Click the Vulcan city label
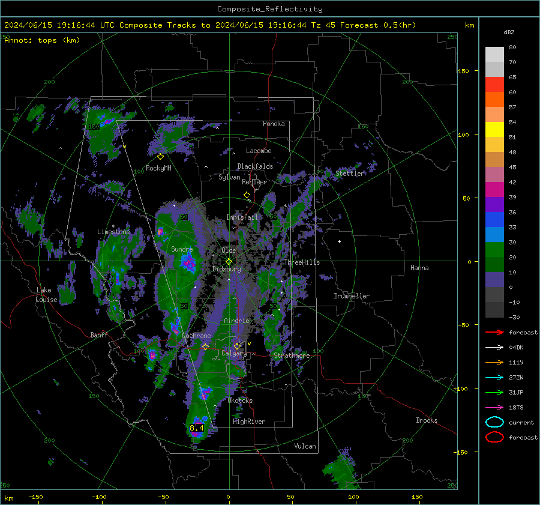The height and width of the screenshot is (505, 540). pyautogui.click(x=305, y=446)
